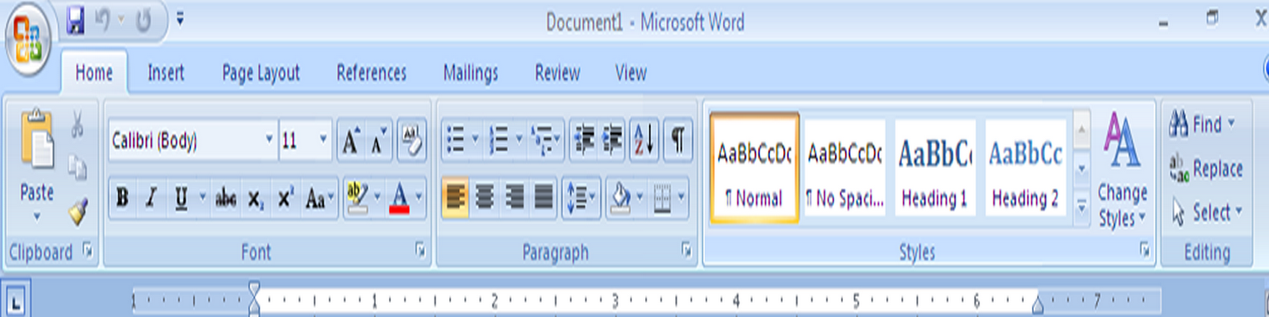Open the Office Button menu

[28, 40]
